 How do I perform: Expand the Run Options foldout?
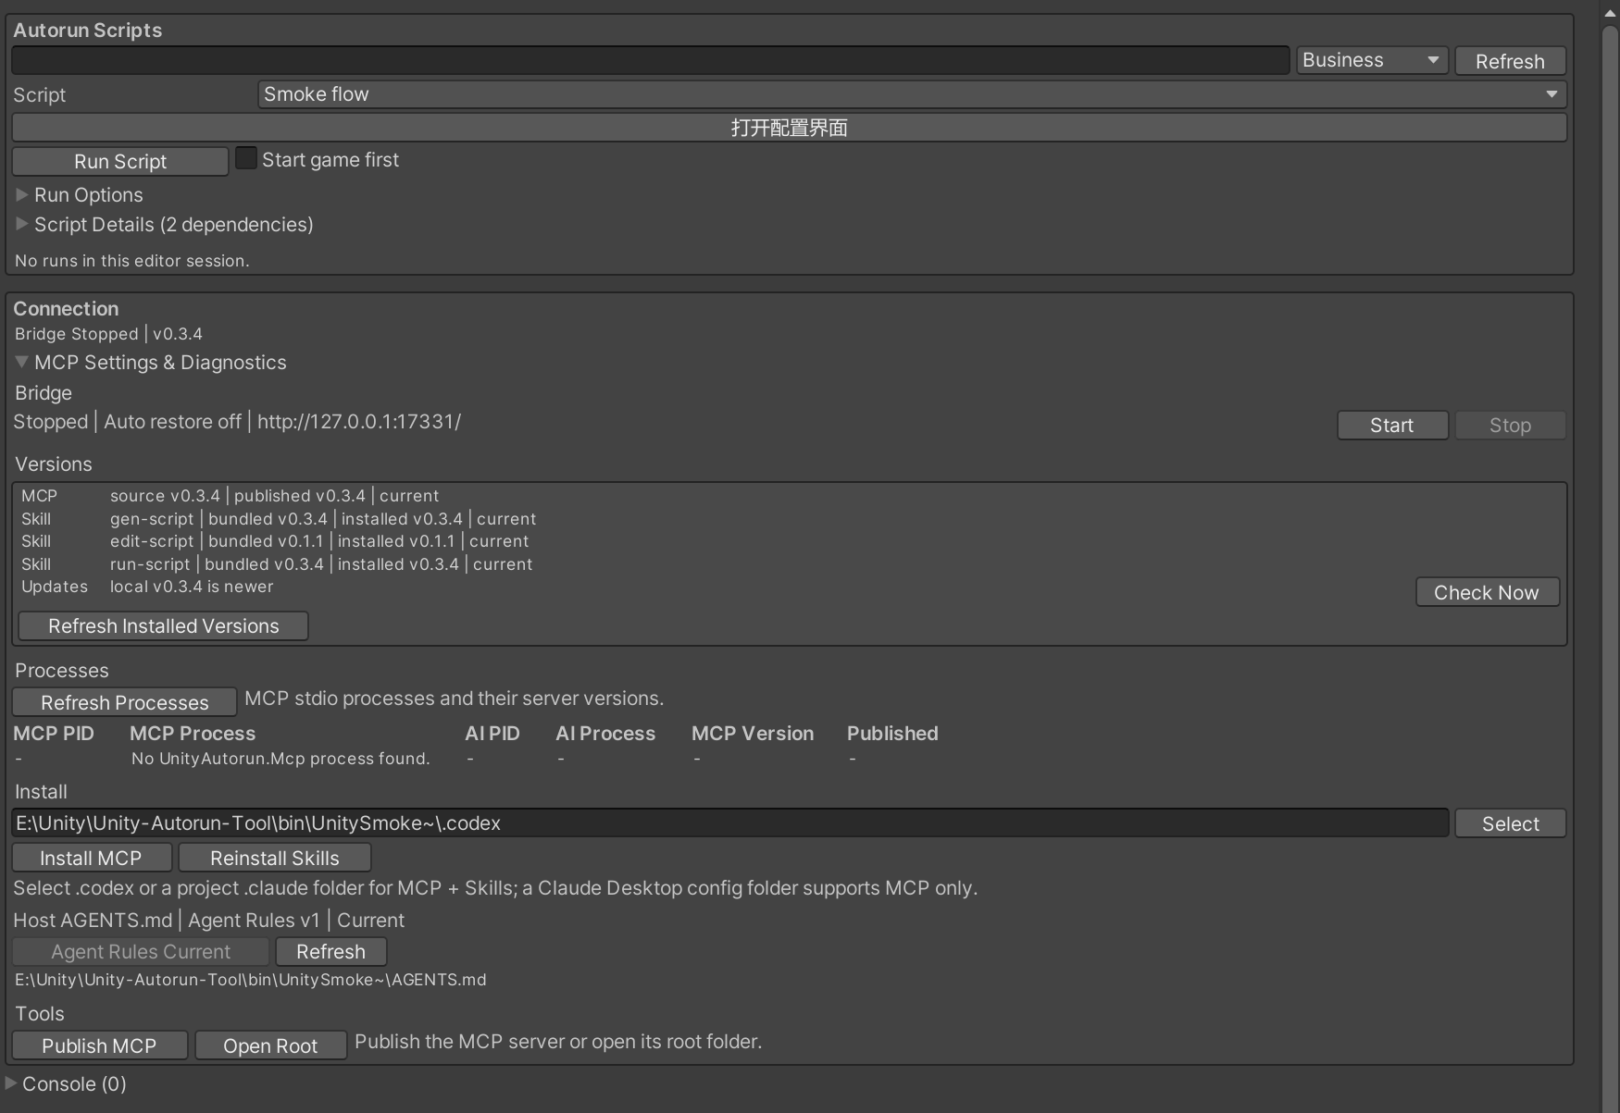(x=80, y=195)
